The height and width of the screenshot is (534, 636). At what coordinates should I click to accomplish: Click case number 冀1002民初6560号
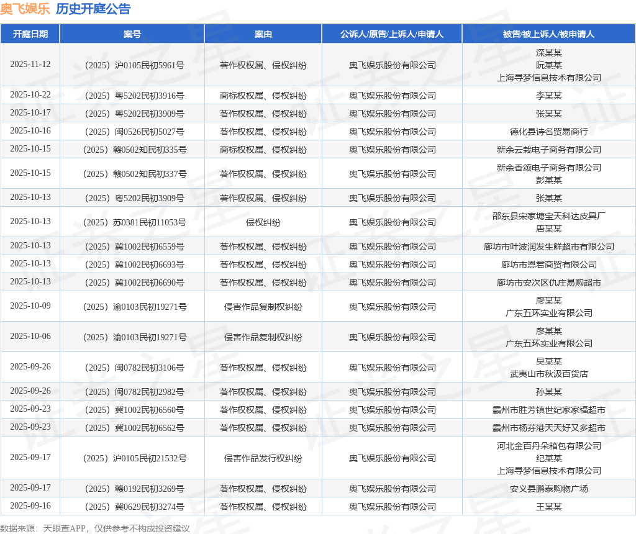(x=135, y=410)
